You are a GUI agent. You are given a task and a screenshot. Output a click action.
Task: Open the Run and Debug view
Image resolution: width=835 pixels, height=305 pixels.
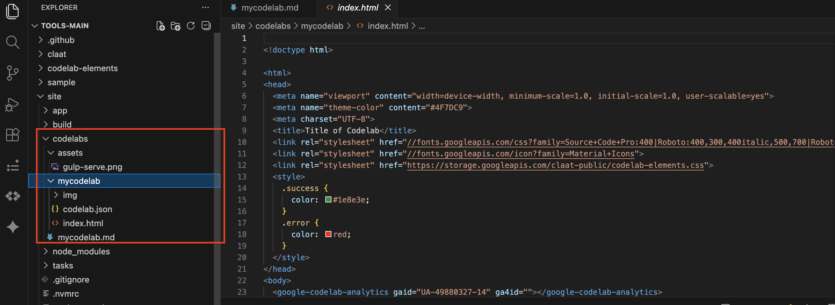pyautogui.click(x=12, y=104)
